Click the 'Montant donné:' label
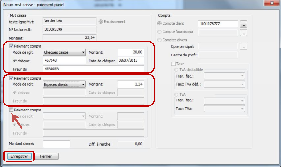This screenshot has width=281, height=167. tap(21, 143)
